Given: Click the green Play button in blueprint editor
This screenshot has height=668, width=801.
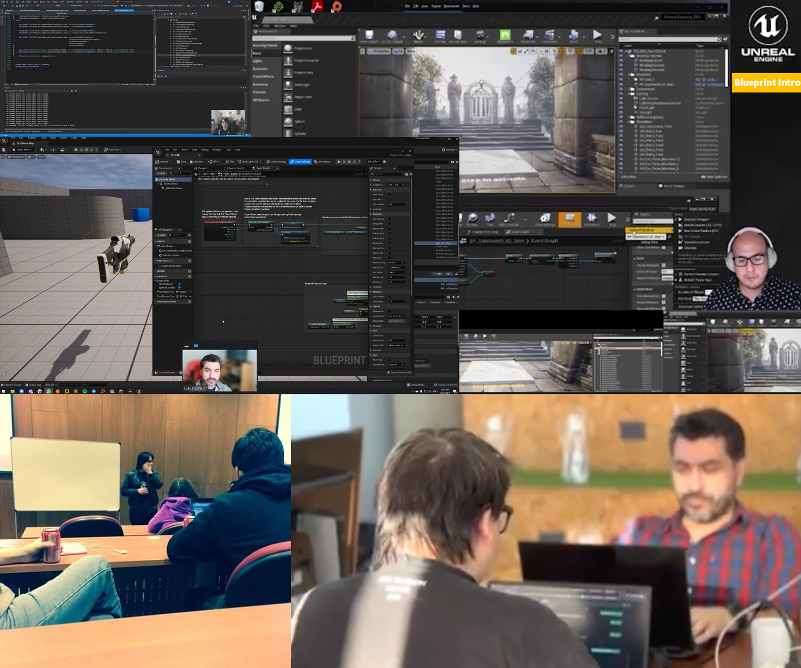Looking at the screenshot, I should click(339, 162).
